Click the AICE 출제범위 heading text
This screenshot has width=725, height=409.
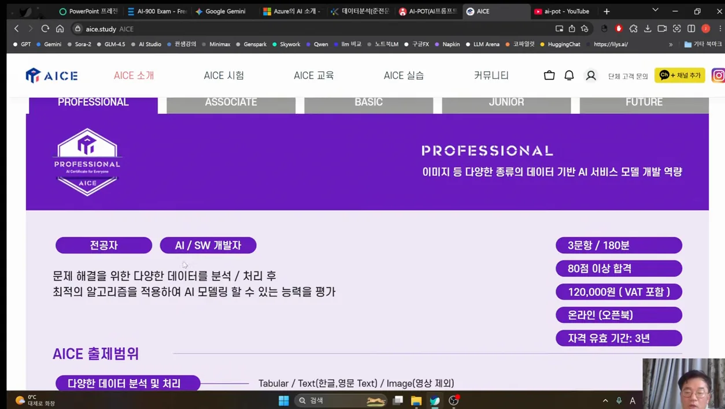pyautogui.click(x=96, y=354)
